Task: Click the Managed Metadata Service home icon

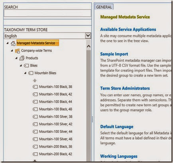Action: tap(13, 43)
